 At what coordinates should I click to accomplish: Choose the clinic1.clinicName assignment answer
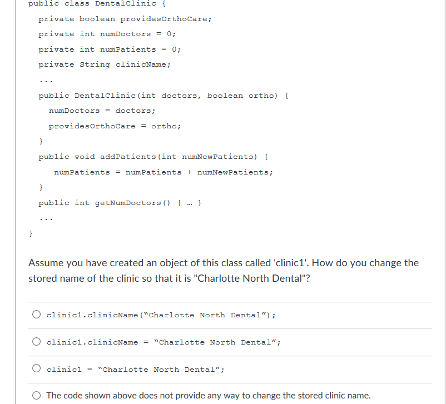coord(36,341)
